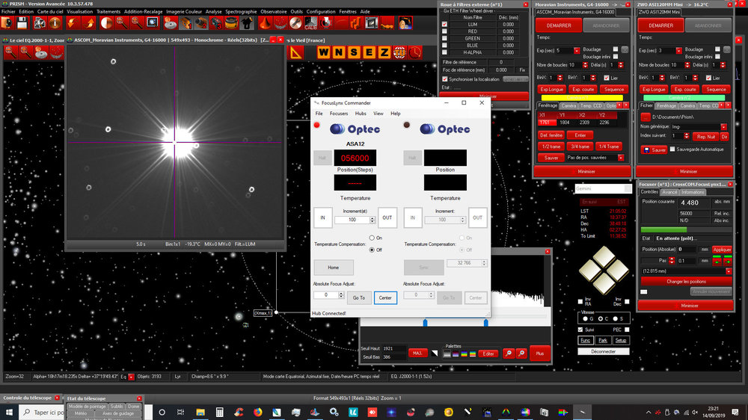Click the first magnifier icon in the sky chart toolbar
The height and width of the screenshot is (420, 748).
pos(10,52)
